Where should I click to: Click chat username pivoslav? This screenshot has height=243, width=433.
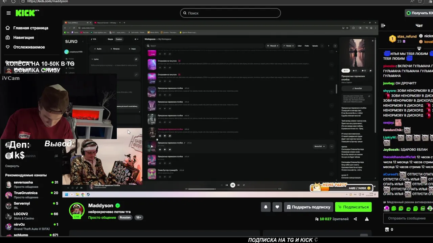pos(389,66)
